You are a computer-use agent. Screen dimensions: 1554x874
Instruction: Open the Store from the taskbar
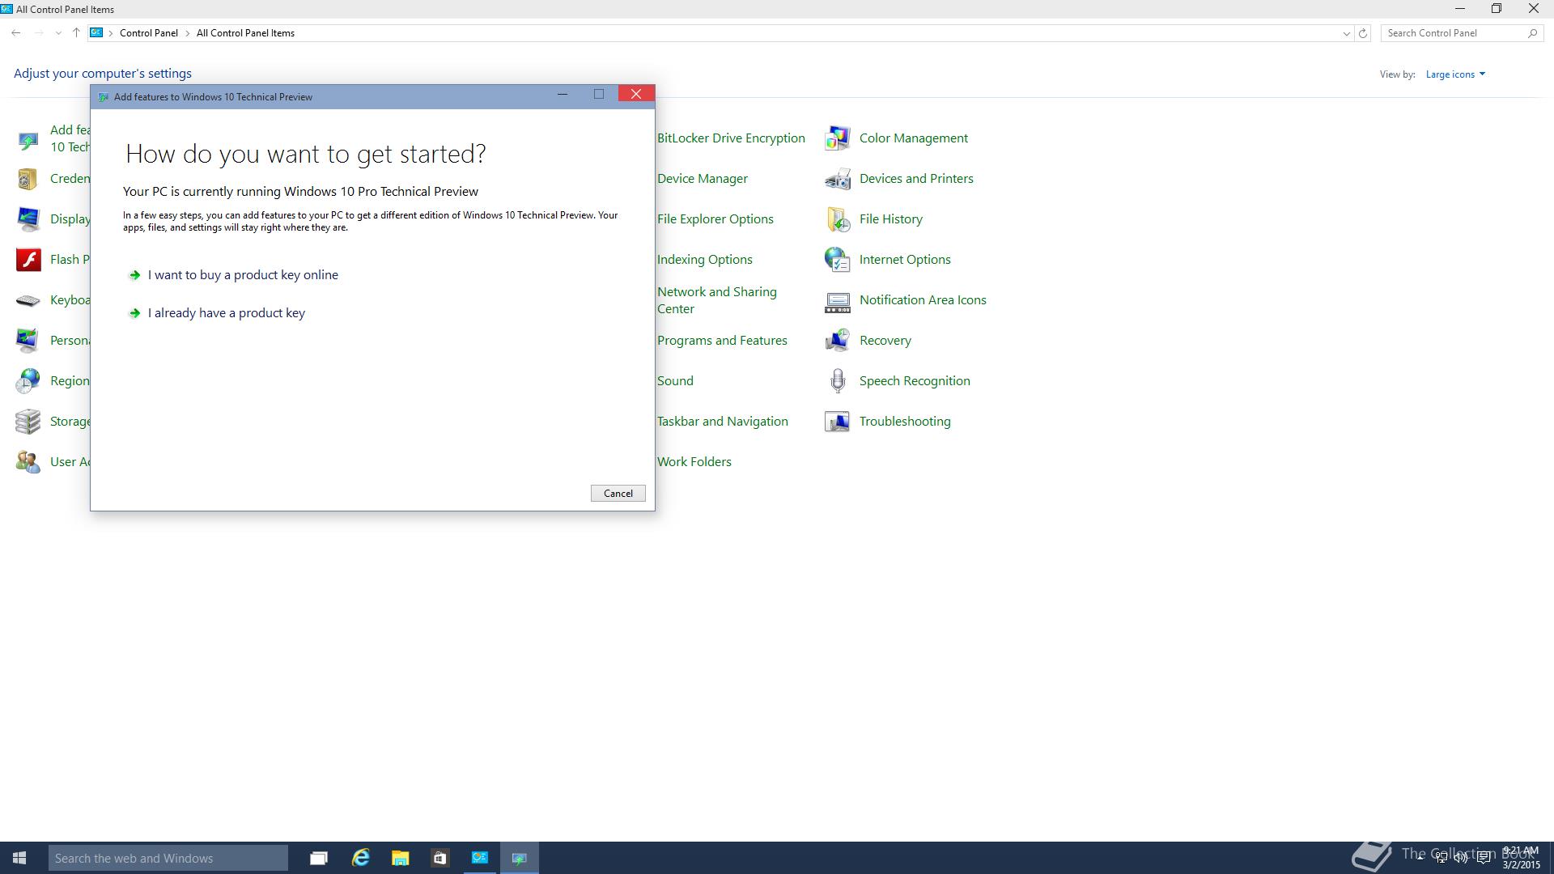click(439, 858)
